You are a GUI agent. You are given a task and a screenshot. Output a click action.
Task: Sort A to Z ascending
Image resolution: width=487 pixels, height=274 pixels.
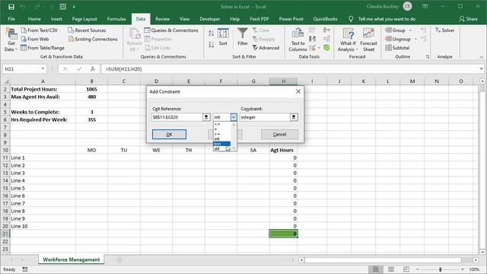click(x=212, y=33)
